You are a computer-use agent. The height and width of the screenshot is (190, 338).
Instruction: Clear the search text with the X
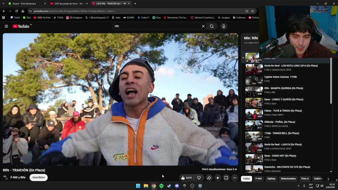coord(203,26)
